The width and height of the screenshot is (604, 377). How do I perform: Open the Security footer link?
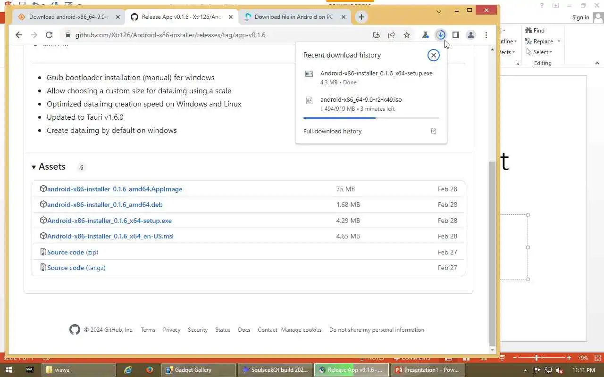tap(198, 330)
